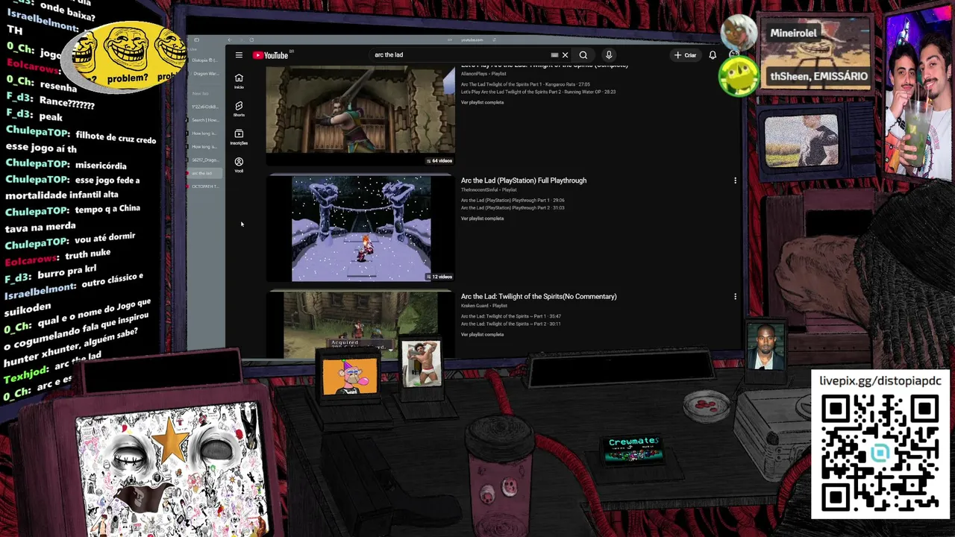Open 'Arc the Lad (PlayStation) Full Playthrough' title
Screen dimensions: 955x537
click(x=524, y=180)
